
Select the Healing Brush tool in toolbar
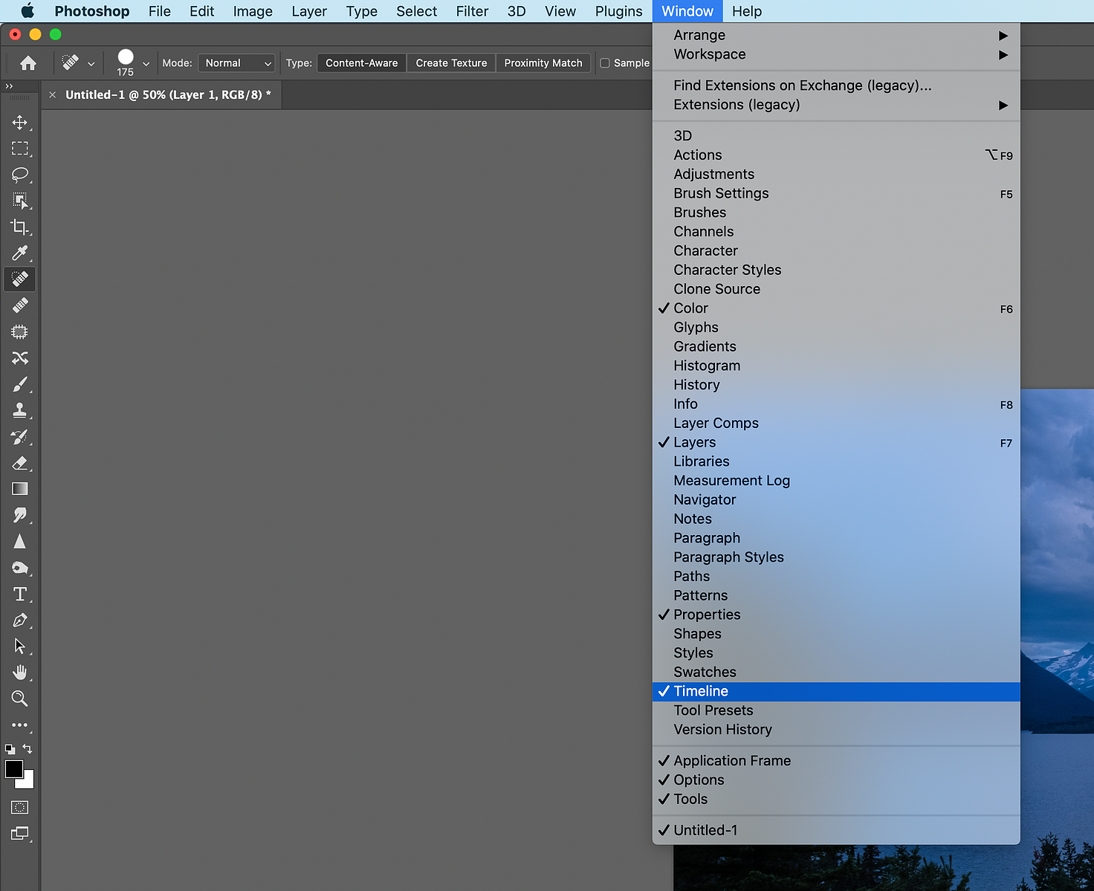20,305
